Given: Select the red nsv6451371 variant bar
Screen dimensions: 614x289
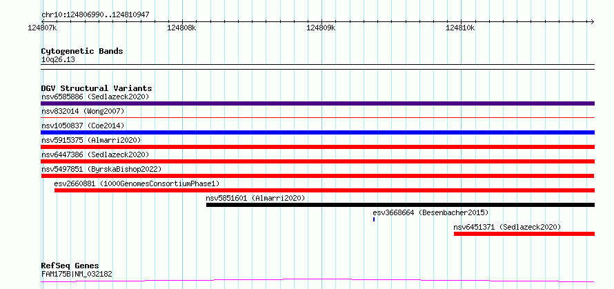Looking at the screenshot, I should [524, 234].
